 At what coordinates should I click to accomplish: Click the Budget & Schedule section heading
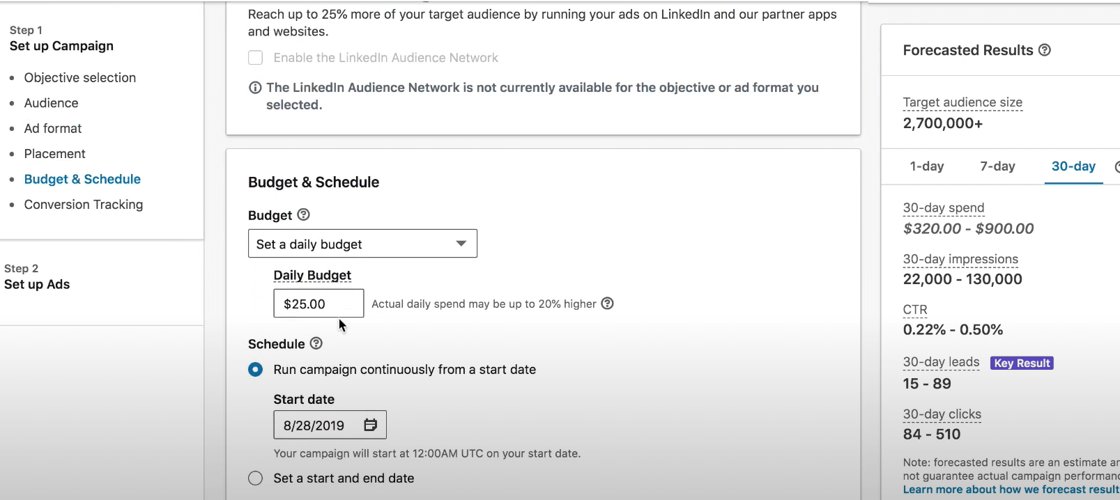pyautogui.click(x=314, y=182)
